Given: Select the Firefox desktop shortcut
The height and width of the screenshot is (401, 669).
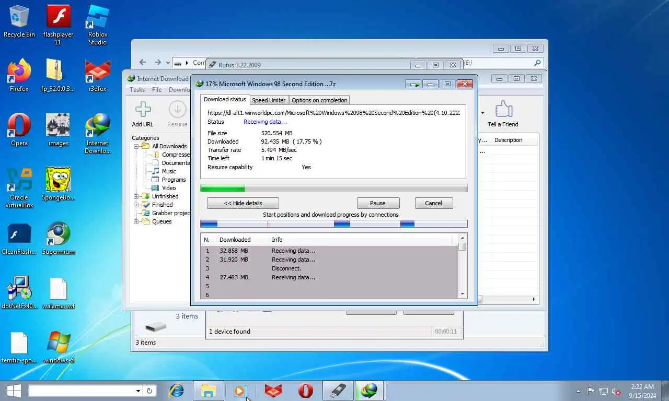Looking at the screenshot, I should pos(19,76).
